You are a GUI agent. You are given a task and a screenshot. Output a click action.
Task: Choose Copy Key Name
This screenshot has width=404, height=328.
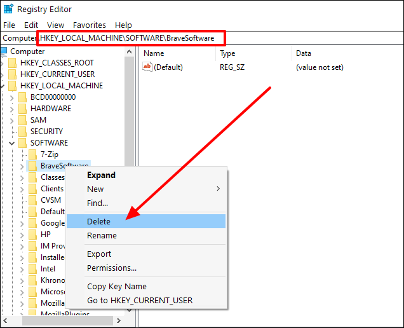coord(146,287)
